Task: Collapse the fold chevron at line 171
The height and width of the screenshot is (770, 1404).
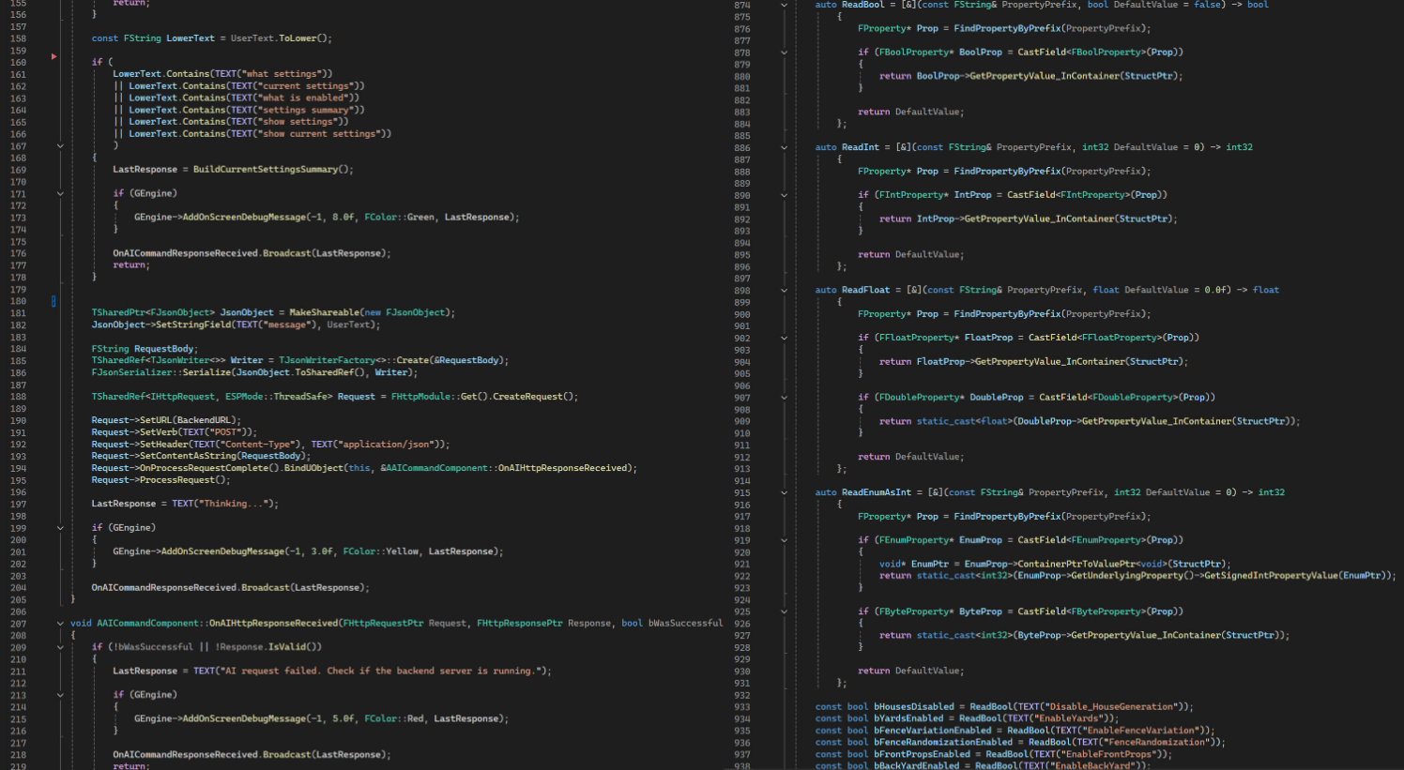Action: 60,194
